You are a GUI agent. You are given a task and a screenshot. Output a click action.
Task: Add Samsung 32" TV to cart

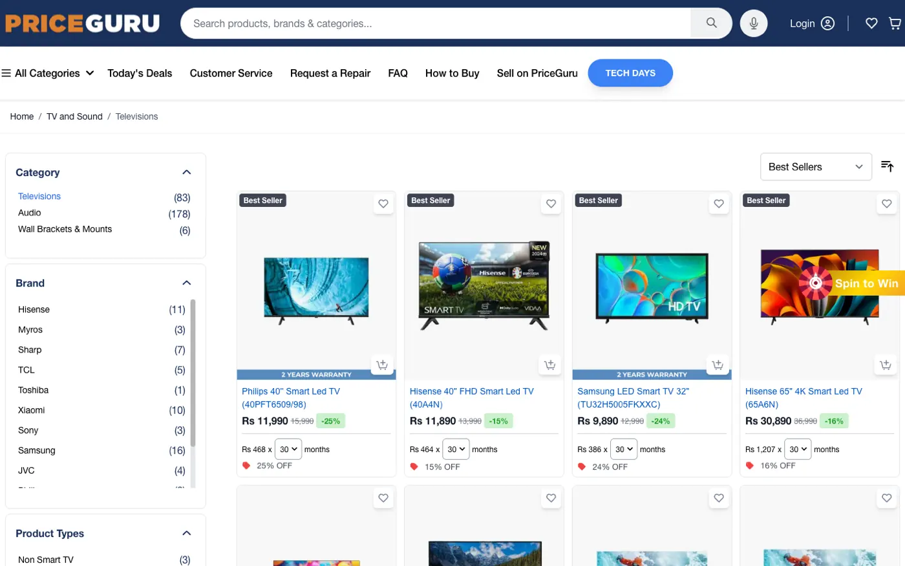click(x=718, y=365)
